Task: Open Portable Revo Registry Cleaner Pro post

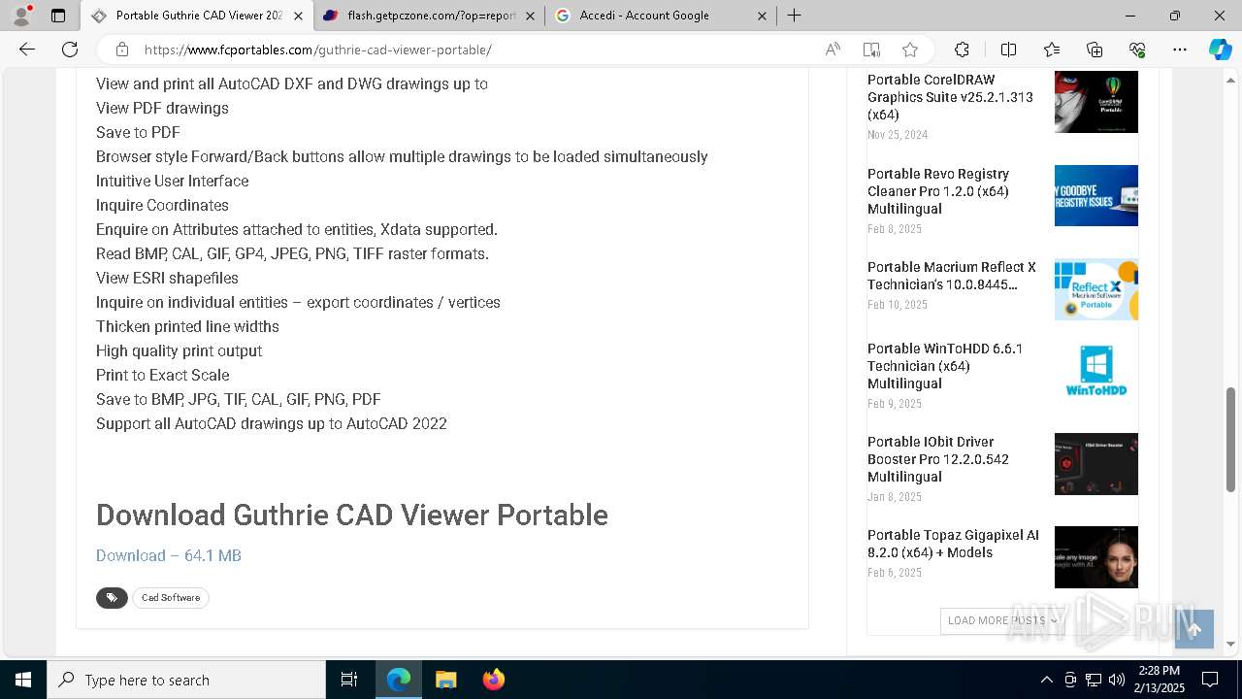Action: click(x=938, y=191)
